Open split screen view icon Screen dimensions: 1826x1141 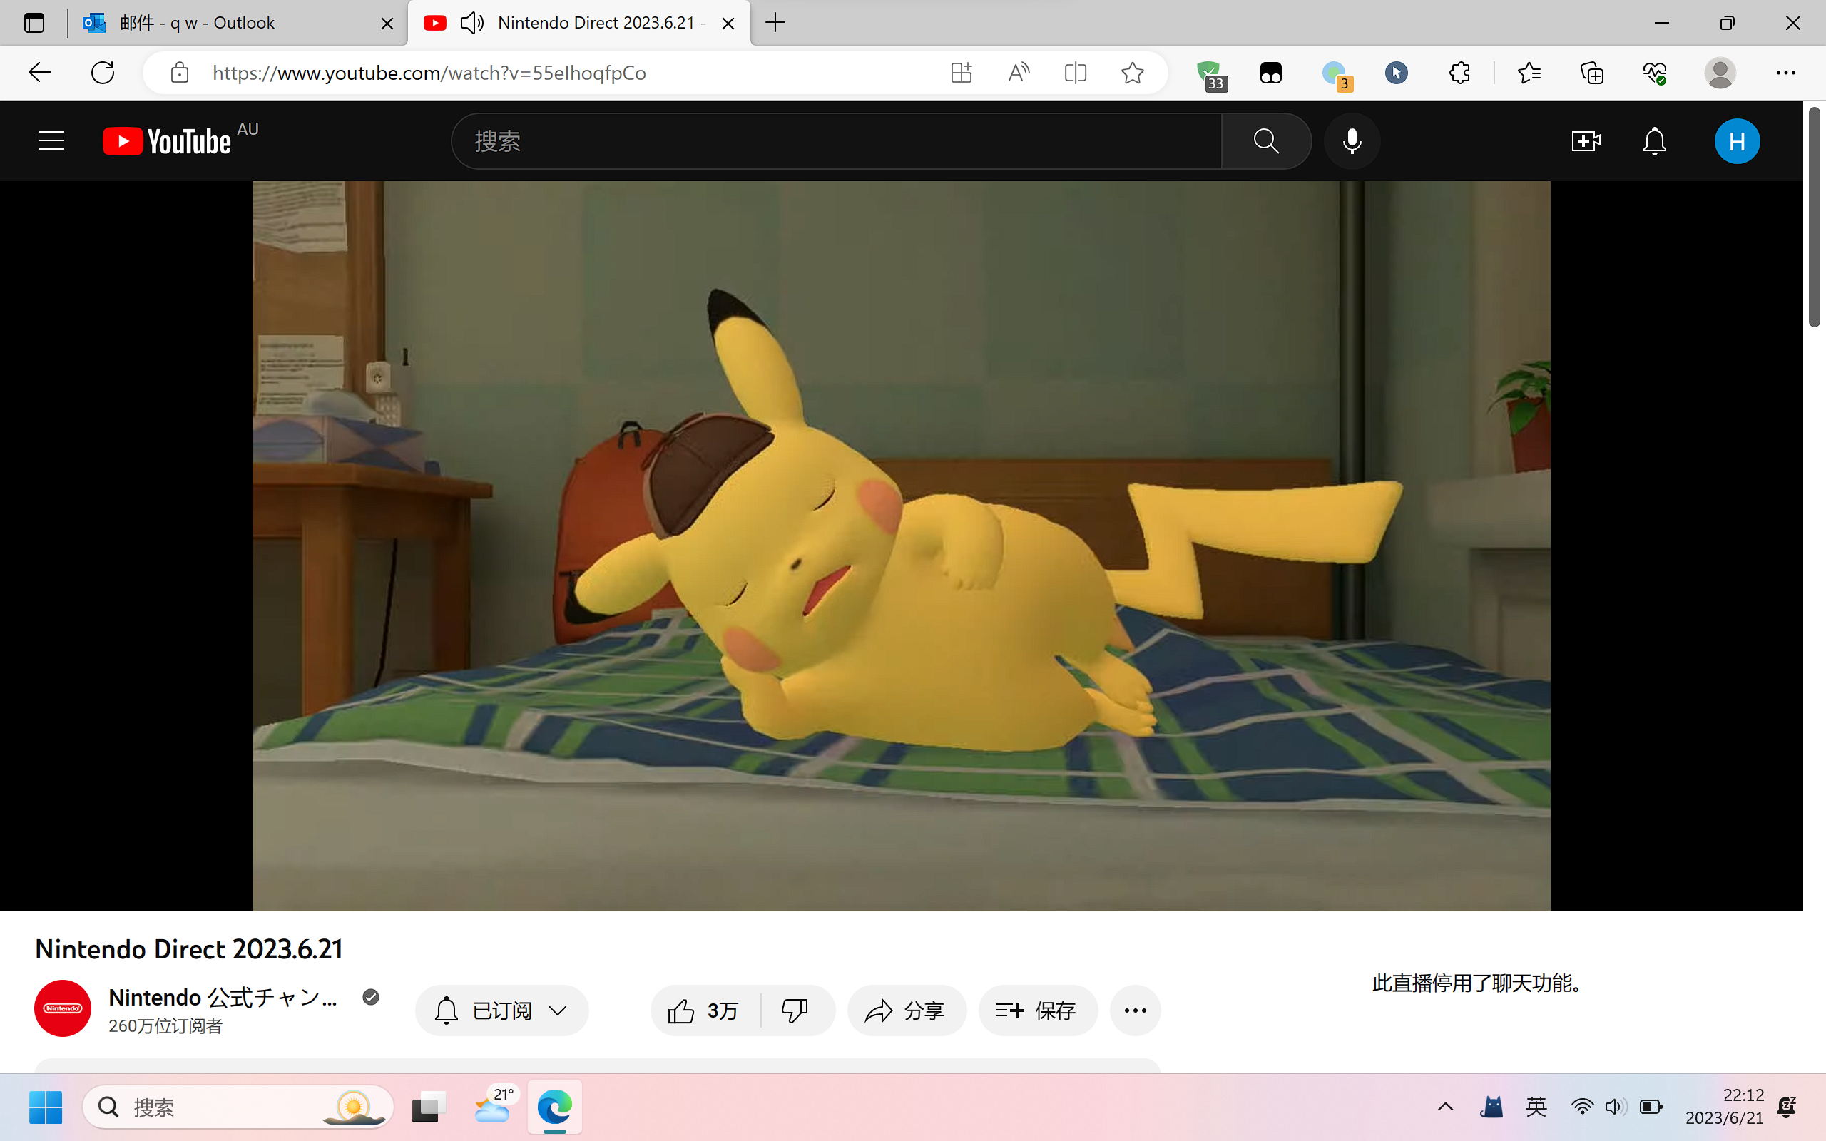click(1075, 73)
